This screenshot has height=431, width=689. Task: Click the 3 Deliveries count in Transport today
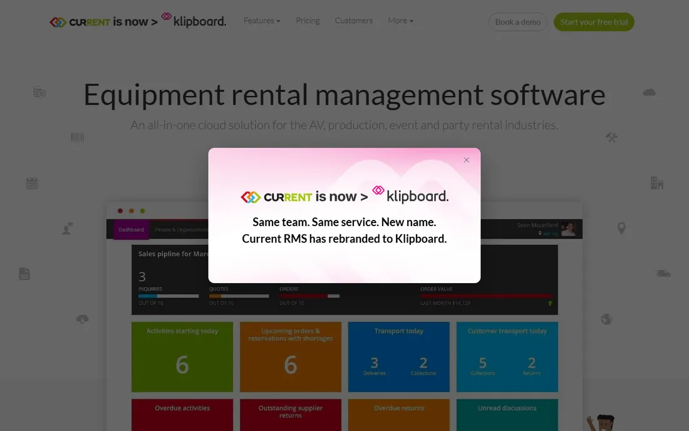[375, 366]
